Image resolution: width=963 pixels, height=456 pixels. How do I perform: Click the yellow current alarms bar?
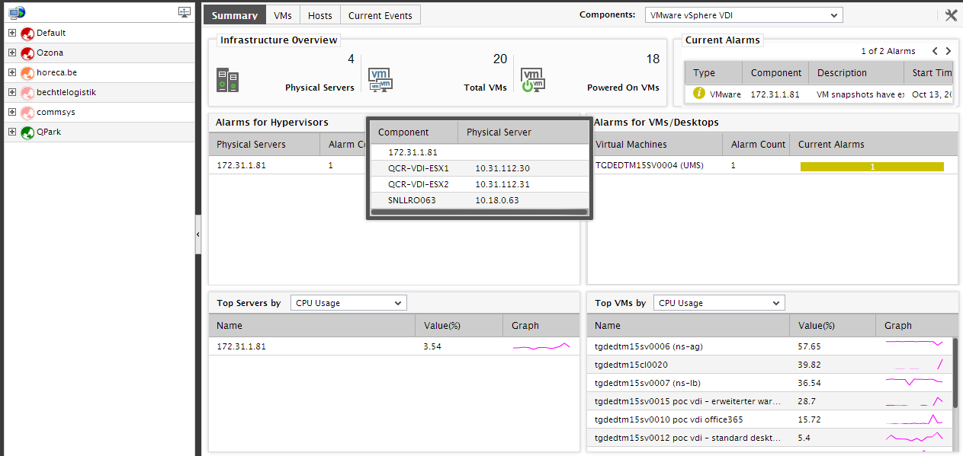click(872, 167)
